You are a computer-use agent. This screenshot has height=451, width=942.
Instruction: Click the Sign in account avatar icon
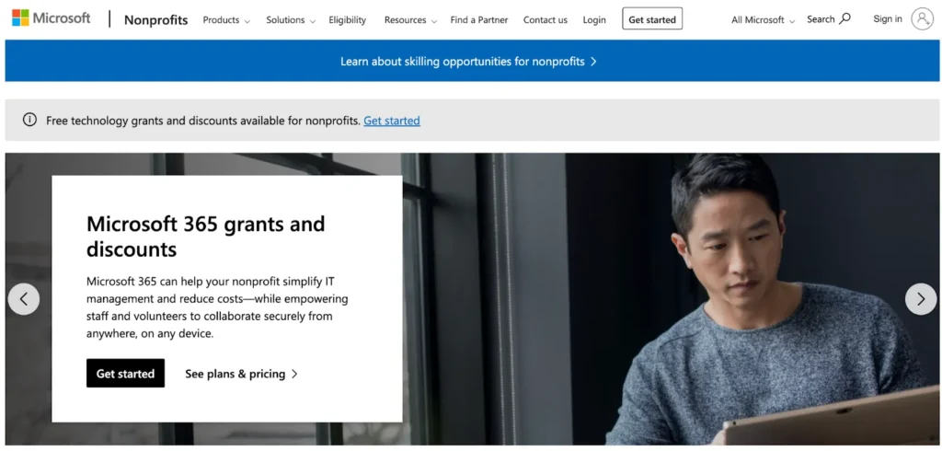tap(922, 19)
